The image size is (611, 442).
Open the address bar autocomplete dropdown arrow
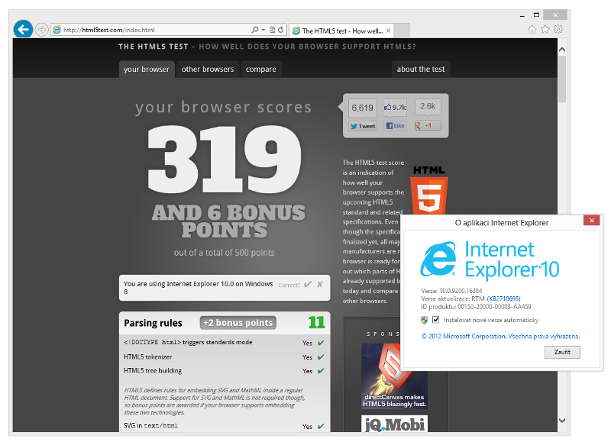263,30
